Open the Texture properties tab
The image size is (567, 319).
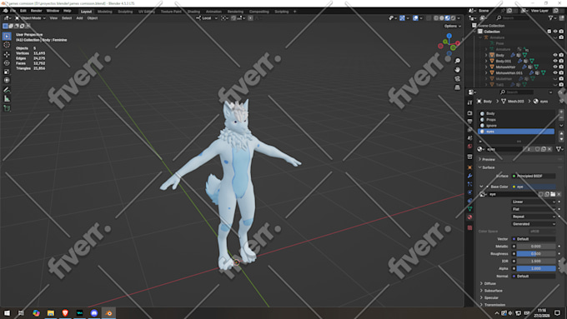click(x=469, y=227)
